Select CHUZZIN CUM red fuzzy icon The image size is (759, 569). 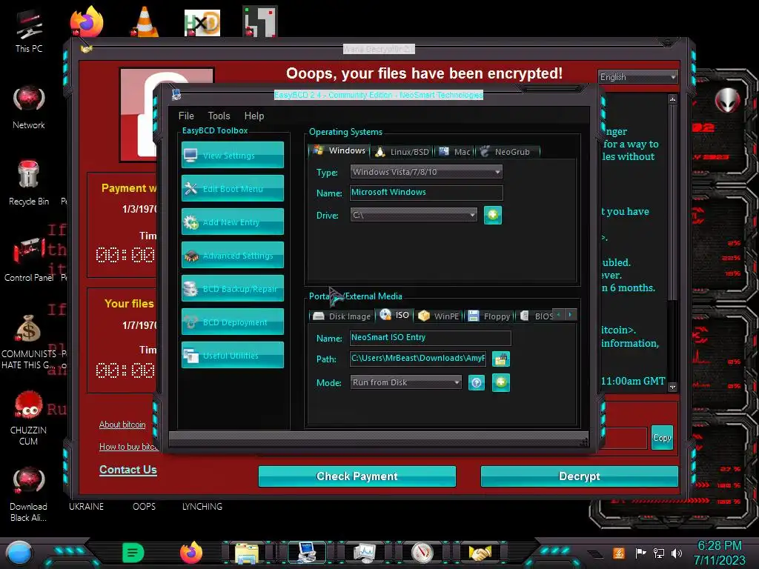coord(29,418)
